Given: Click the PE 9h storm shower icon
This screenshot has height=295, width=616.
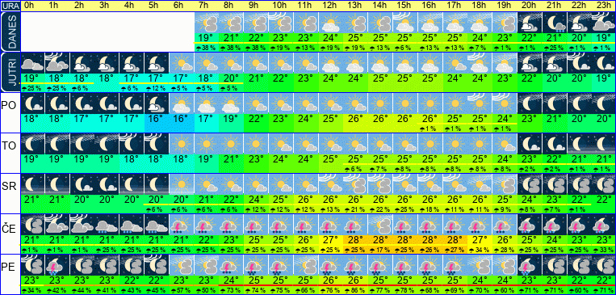Looking at the screenshot, I should [256, 265].
